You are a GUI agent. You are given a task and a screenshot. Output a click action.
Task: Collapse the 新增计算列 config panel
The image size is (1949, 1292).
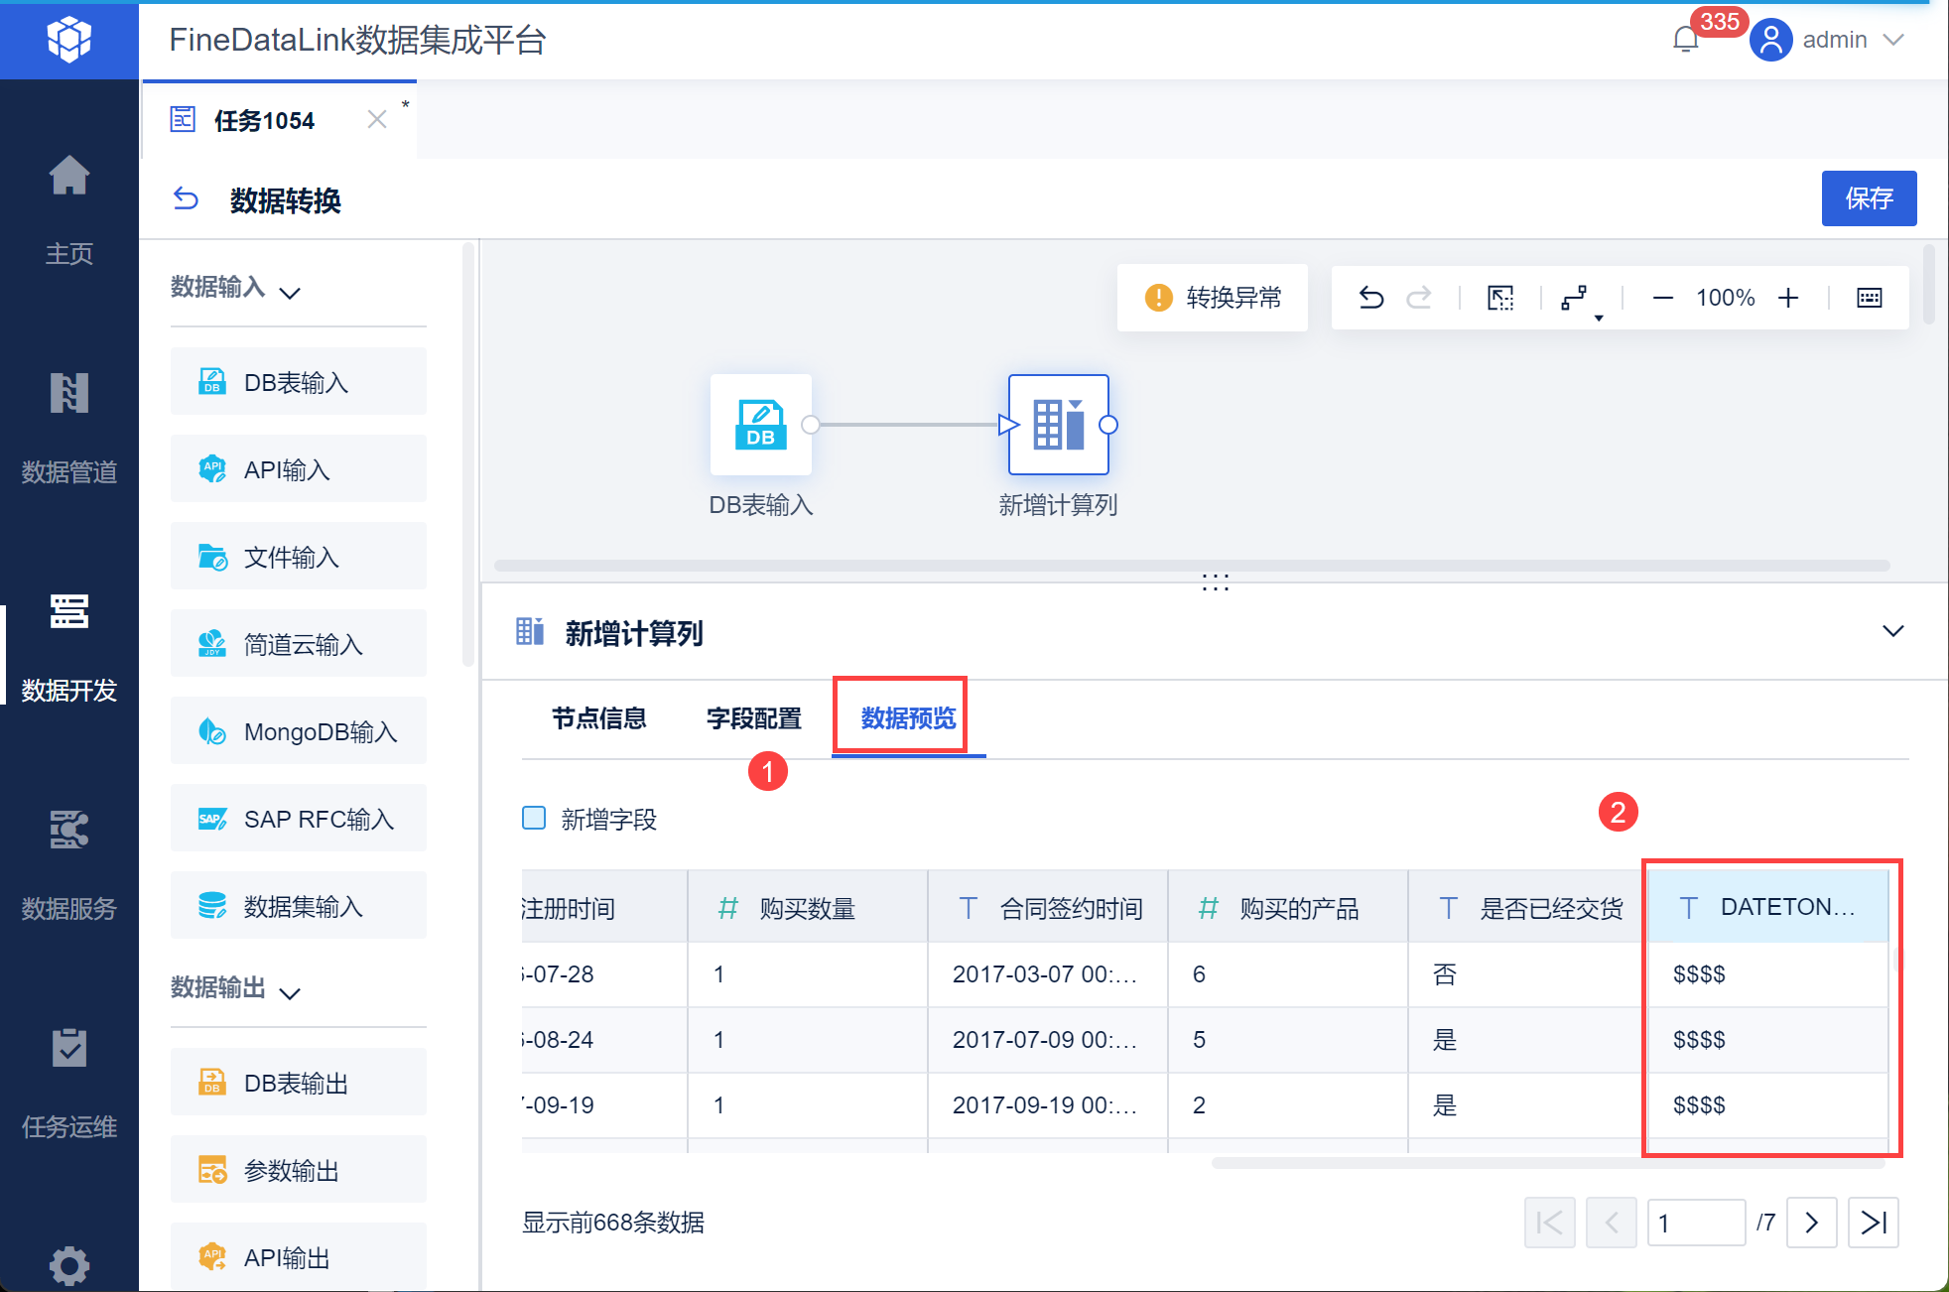pos(1893,631)
